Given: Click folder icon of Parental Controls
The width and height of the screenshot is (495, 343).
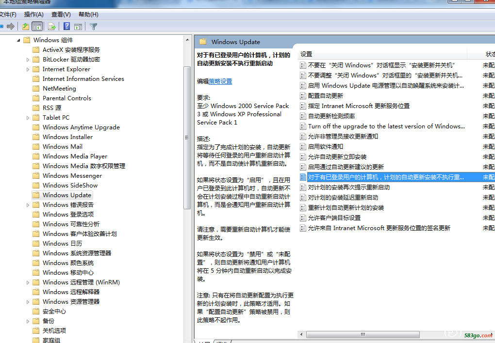Looking at the screenshot, I should pos(36,98).
